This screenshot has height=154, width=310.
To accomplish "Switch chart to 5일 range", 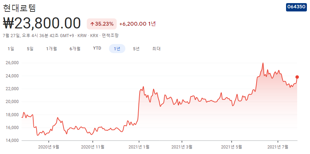I will click(30, 49).
